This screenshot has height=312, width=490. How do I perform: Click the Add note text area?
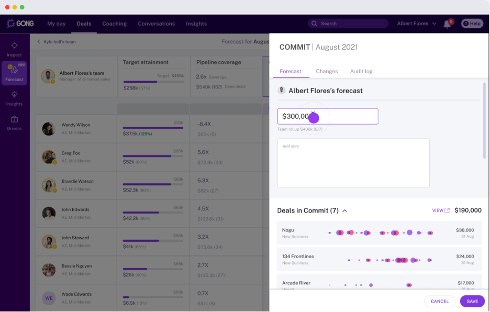[353, 163]
